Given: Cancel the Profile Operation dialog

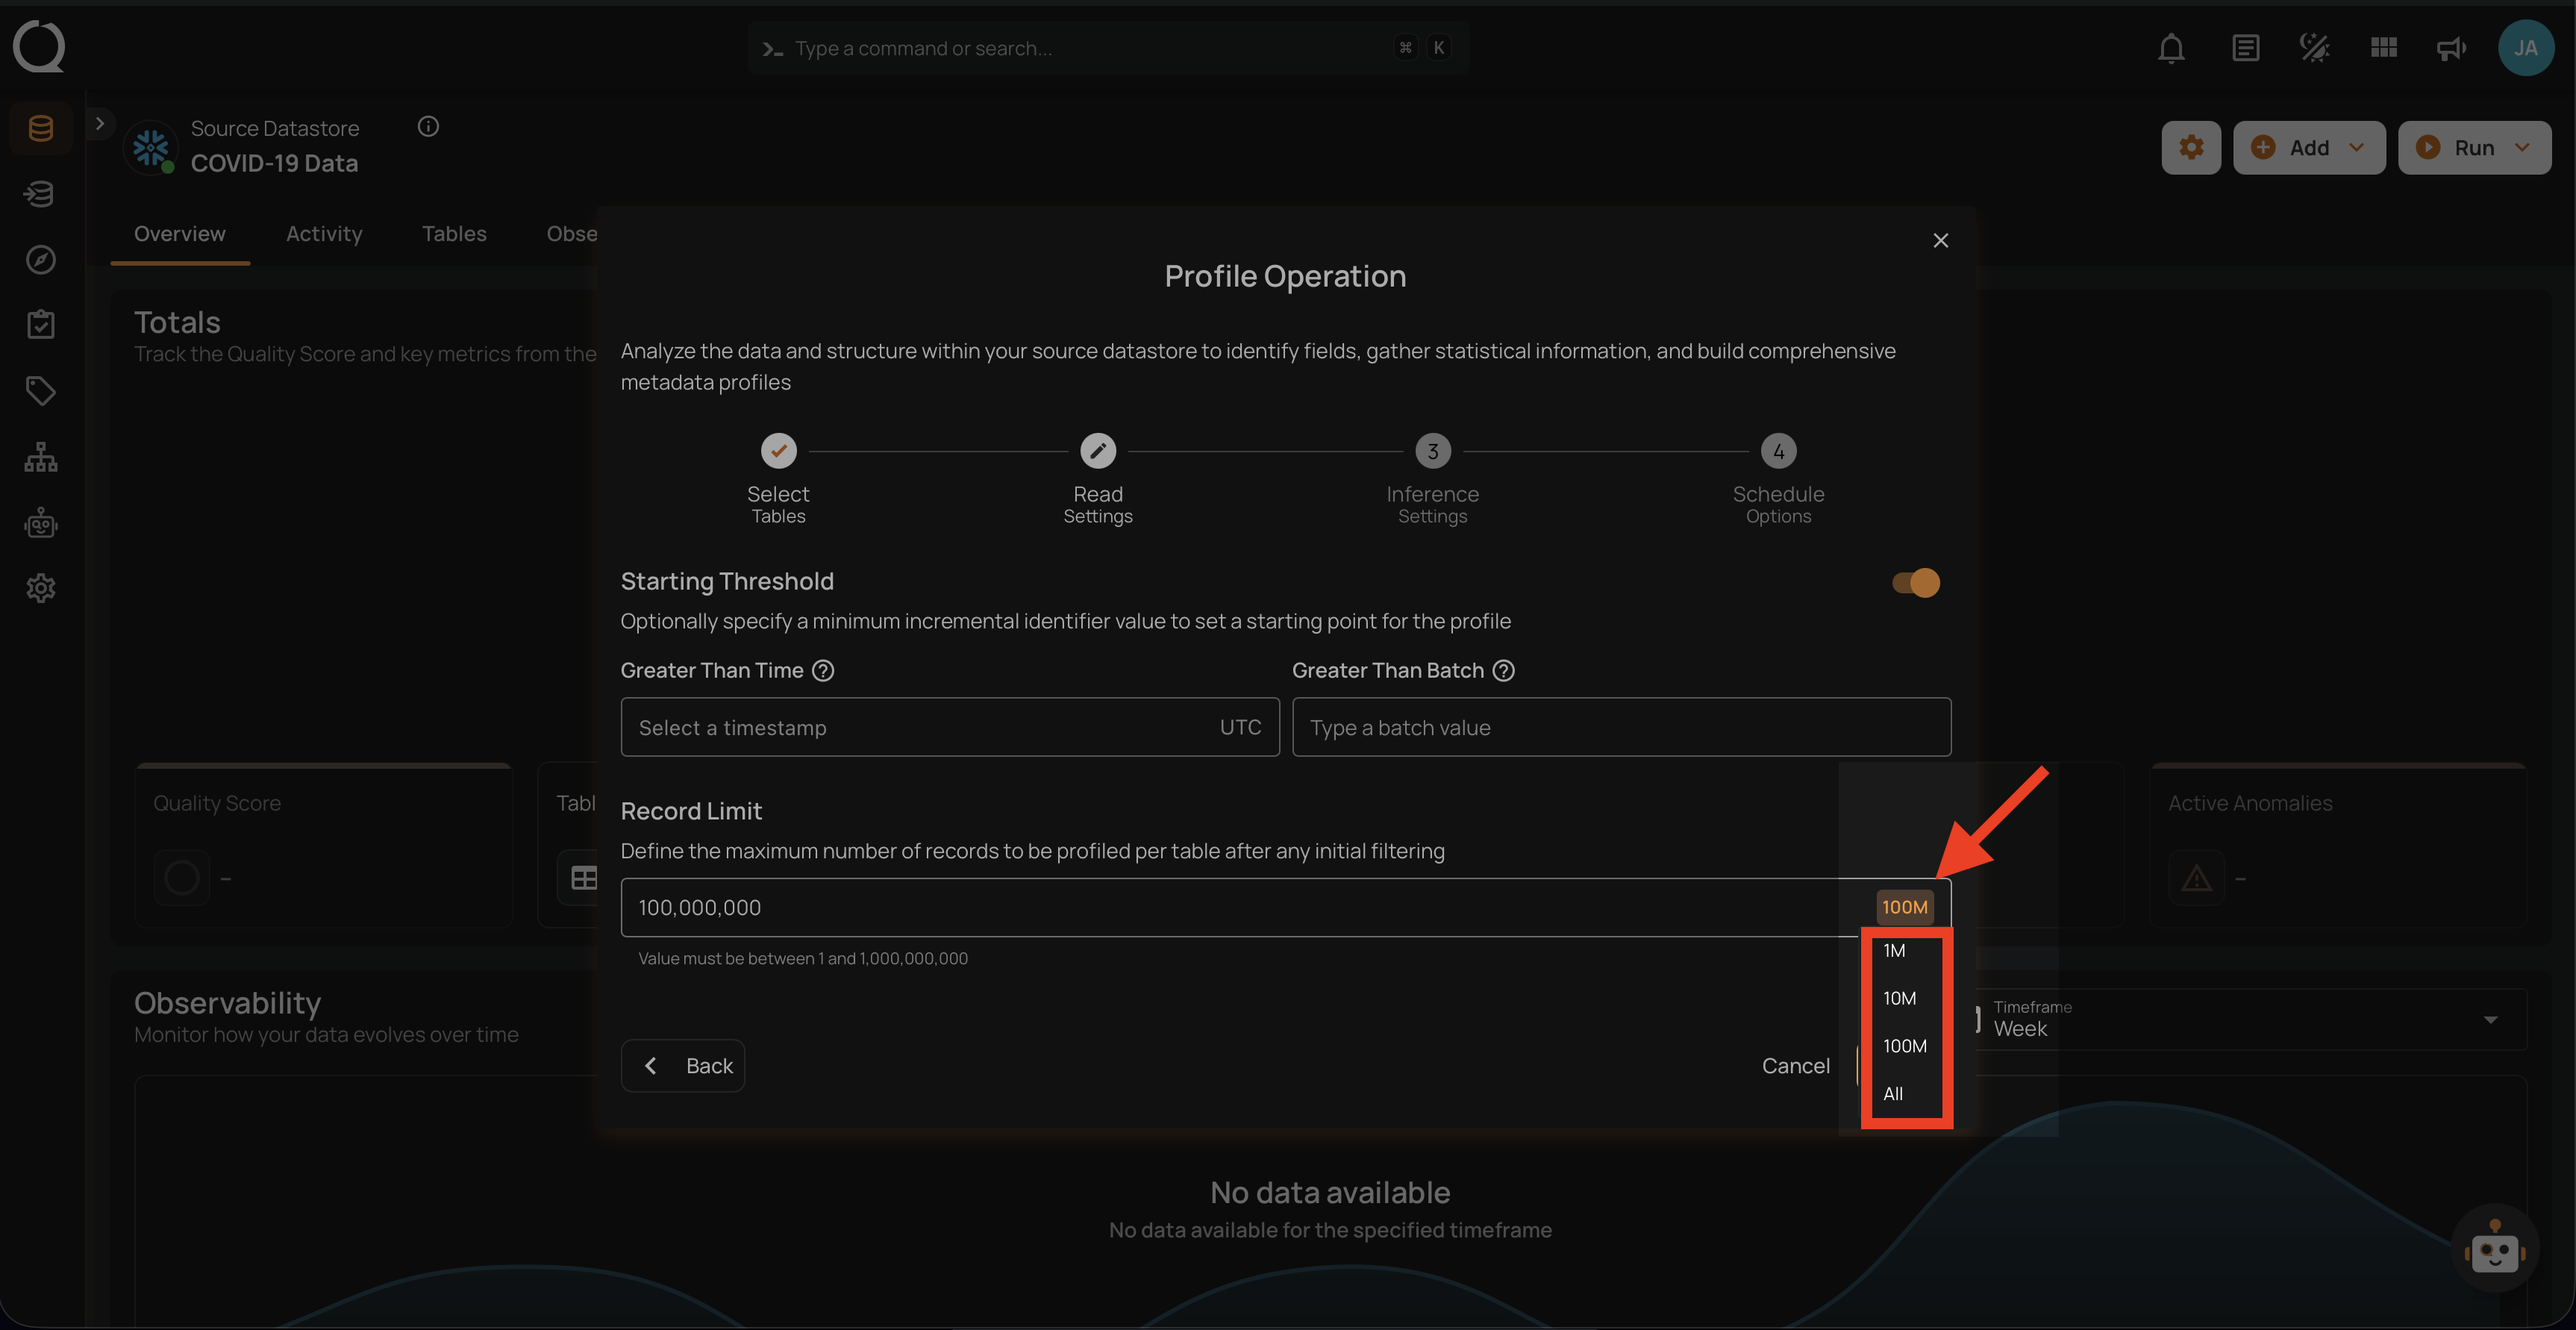Looking at the screenshot, I should 1795,1066.
